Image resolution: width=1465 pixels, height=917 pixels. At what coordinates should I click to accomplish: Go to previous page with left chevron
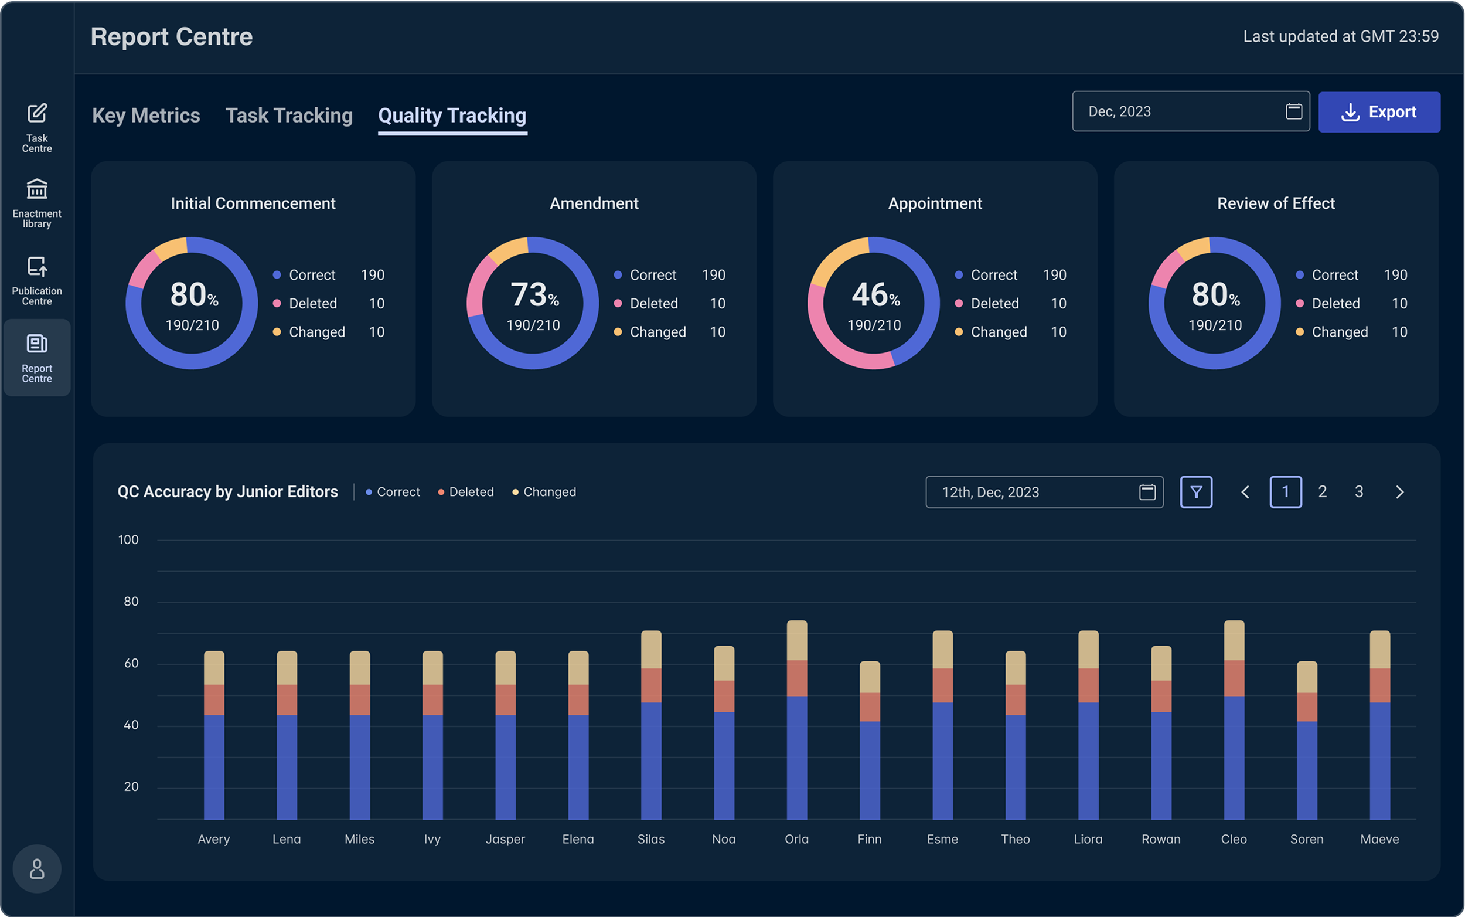1245,492
